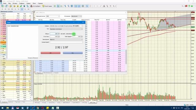The width and height of the screenshot is (196, 110).
Task: Open the taskbar notification center icon
Action: click(193, 108)
